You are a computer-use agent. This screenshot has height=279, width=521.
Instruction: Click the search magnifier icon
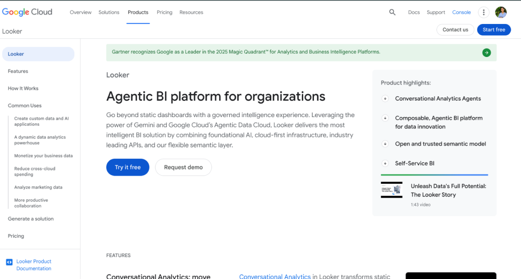point(392,12)
